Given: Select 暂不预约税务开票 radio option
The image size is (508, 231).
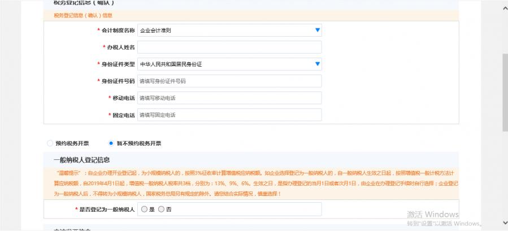Looking at the screenshot, I should point(111,143).
